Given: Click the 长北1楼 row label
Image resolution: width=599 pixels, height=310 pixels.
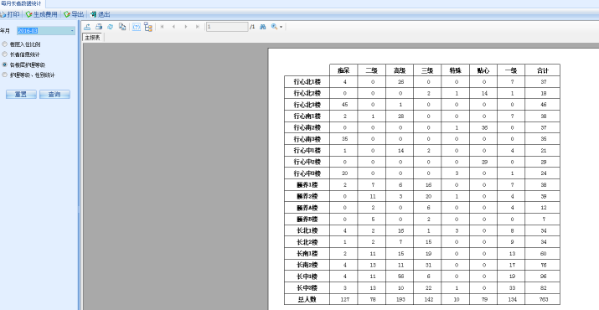Looking at the screenshot, I should 307,231.
